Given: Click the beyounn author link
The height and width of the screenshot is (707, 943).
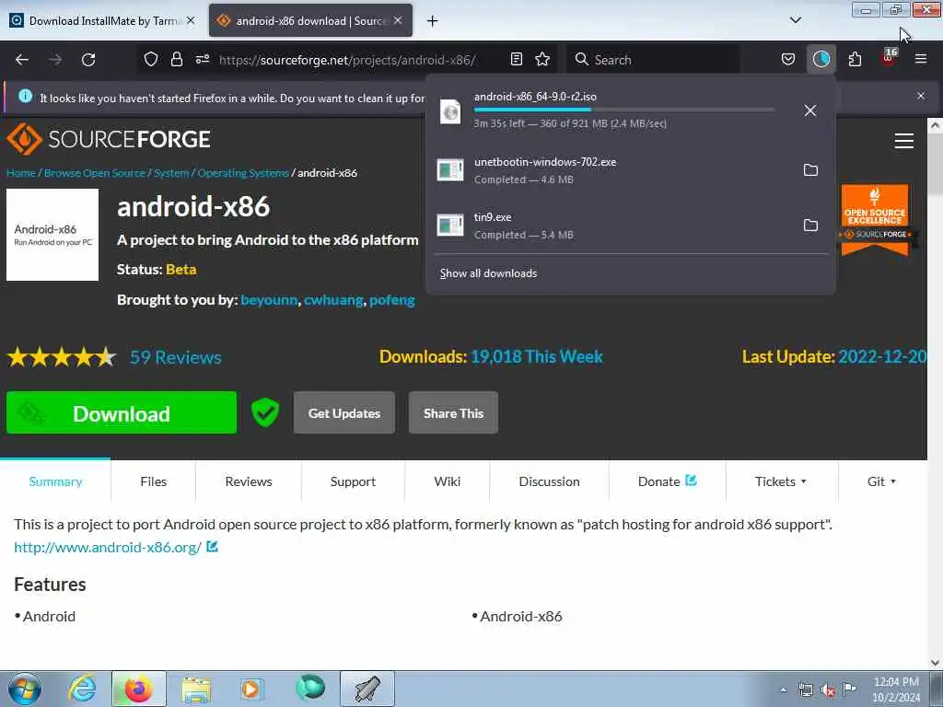Looking at the screenshot, I should 269,300.
